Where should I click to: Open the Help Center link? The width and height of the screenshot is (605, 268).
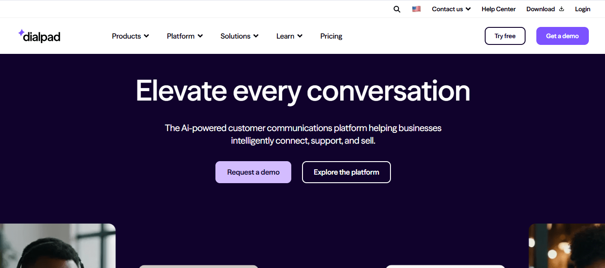click(x=499, y=9)
